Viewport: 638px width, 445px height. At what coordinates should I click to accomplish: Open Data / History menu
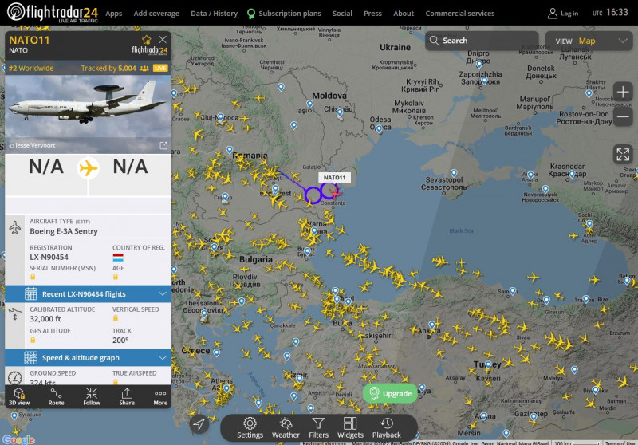214,14
